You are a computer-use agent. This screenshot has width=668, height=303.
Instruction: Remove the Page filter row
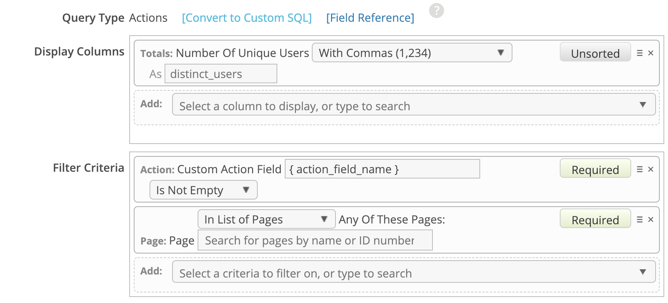[651, 220]
